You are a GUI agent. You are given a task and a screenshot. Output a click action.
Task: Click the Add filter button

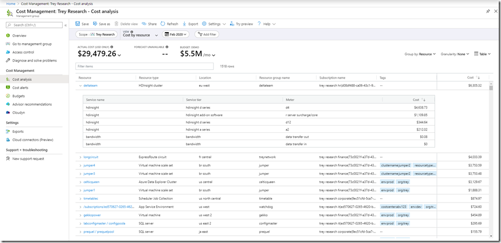[x=207, y=34]
